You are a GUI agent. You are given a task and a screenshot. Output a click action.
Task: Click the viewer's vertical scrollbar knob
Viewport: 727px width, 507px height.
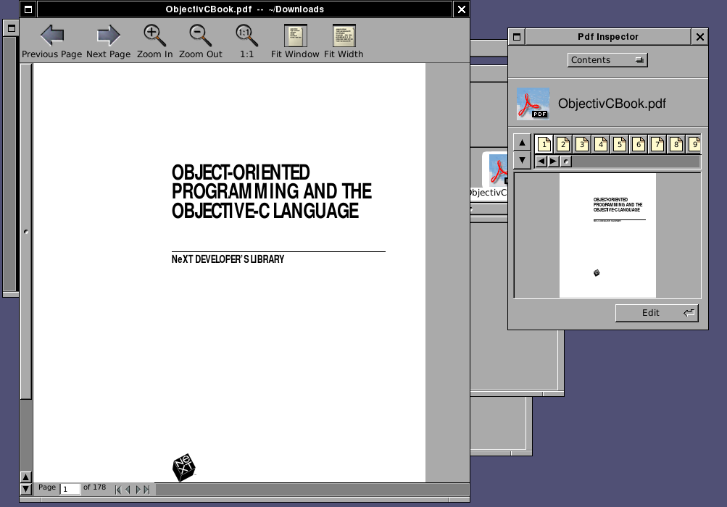coord(26,231)
